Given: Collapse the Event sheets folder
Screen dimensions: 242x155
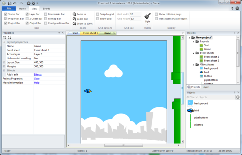Looking at the screenshot, I should (193, 53).
